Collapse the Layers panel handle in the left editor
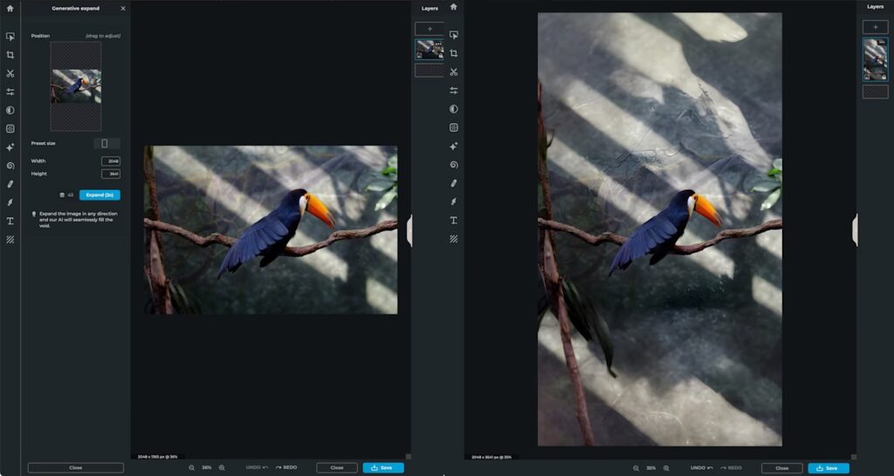Image resolution: width=894 pixels, height=476 pixels. pyautogui.click(x=409, y=230)
